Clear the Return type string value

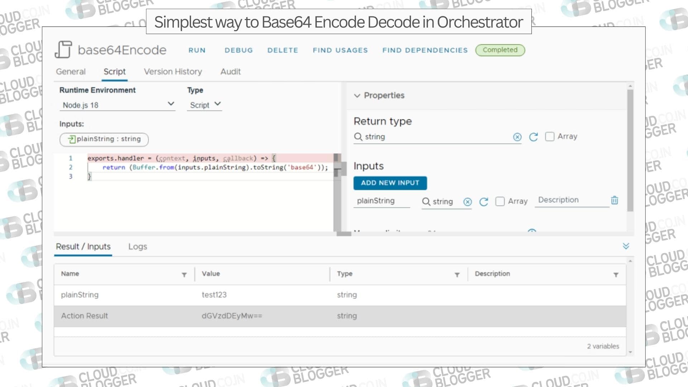click(x=517, y=137)
